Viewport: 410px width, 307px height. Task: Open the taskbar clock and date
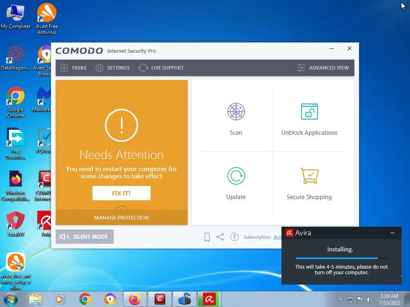pos(390,299)
